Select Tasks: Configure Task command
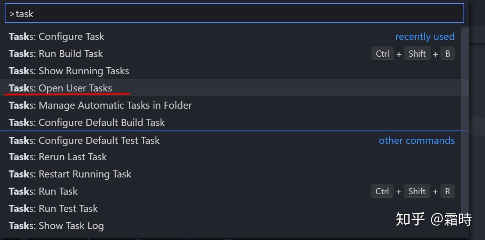Viewport: 485px width, 240px height. pyautogui.click(x=56, y=36)
